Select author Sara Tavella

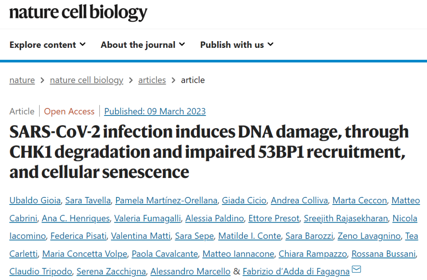coord(88,201)
